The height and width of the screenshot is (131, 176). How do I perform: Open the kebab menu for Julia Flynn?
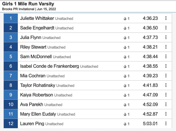(166, 37)
